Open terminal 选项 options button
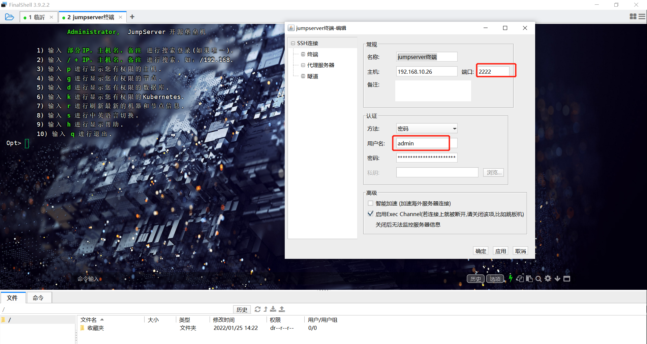 (x=495, y=279)
